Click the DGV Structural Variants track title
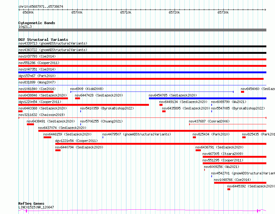 pos(43,40)
